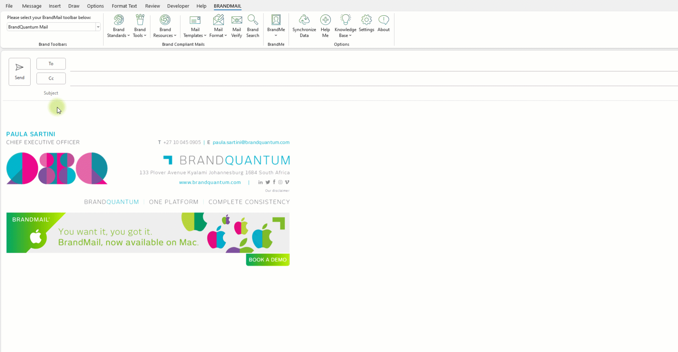Open the BrandMe profile button
The width and height of the screenshot is (678, 352).
tap(276, 26)
